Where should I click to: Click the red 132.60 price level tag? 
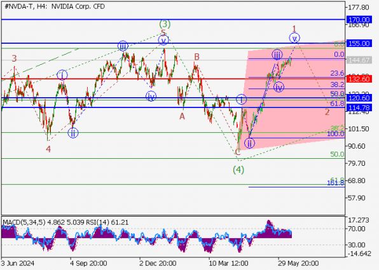coord(359,79)
